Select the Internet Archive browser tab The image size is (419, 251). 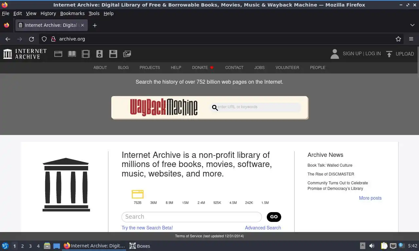pyautogui.click(x=51, y=25)
